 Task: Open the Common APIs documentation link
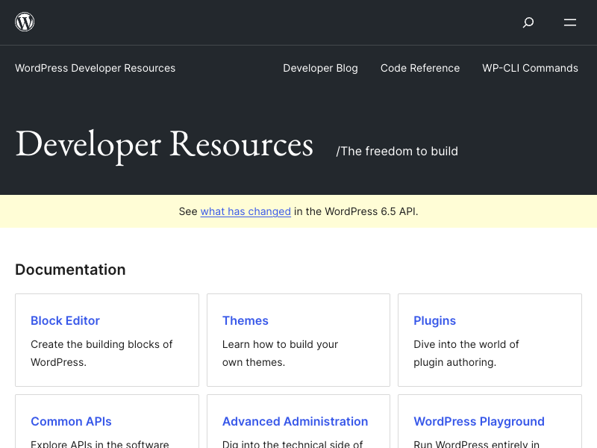71,422
